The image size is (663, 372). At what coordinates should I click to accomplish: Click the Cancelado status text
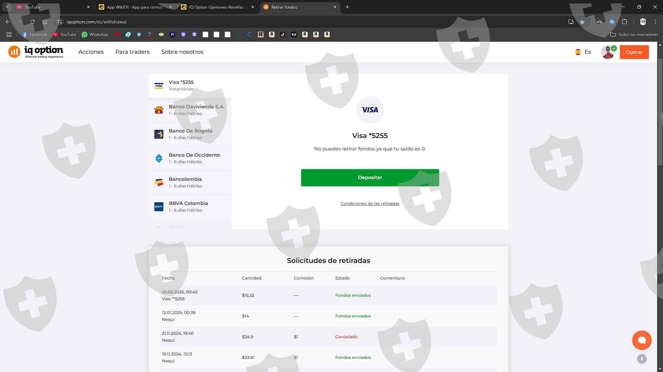pyautogui.click(x=346, y=337)
